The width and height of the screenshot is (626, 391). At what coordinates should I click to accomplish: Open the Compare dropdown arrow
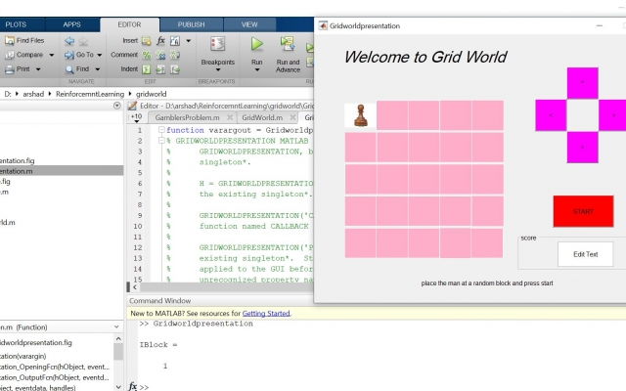52,55
